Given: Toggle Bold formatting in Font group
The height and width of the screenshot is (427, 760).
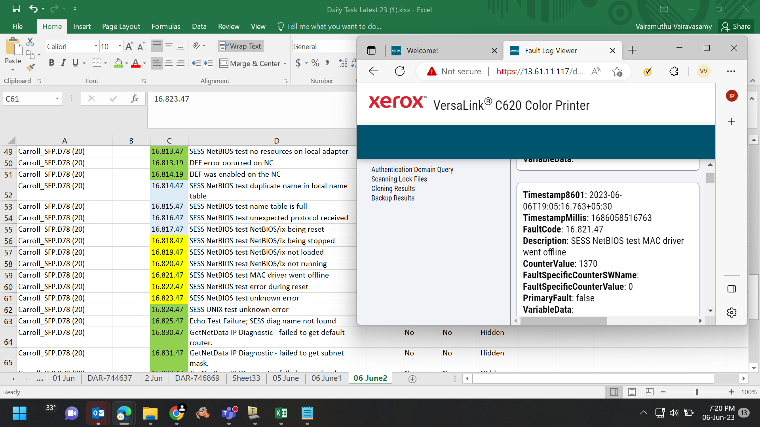Looking at the screenshot, I should 51,63.
